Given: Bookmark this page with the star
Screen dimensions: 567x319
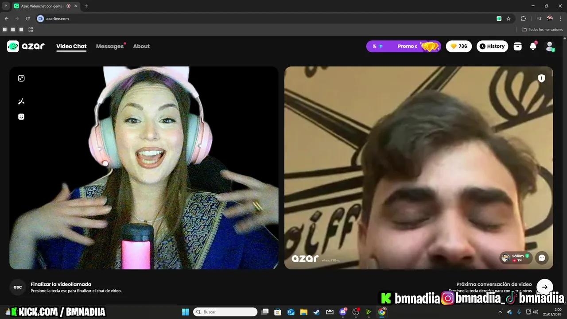Looking at the screenshot, I should tap(509, 19).
